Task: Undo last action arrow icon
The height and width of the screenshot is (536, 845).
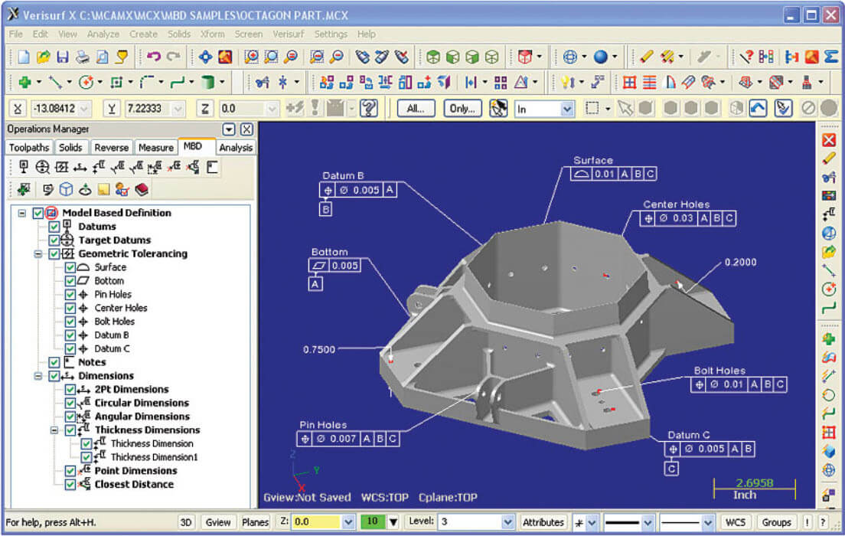Action: tap(154, 57)
